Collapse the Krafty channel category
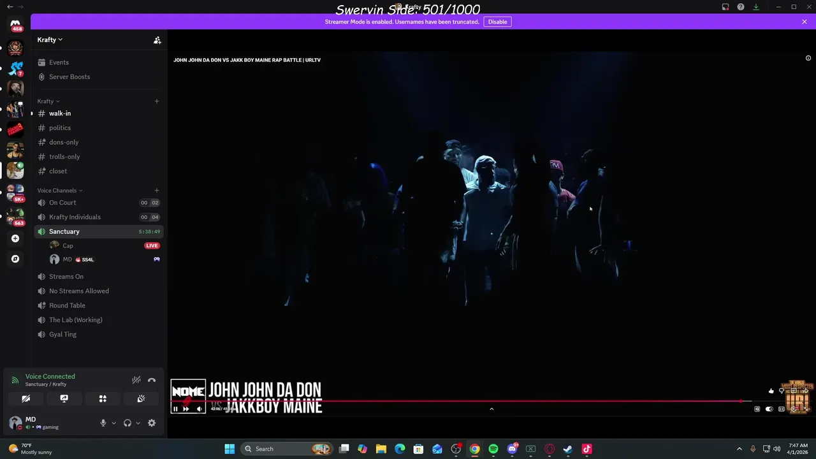 tap(48, 101)
